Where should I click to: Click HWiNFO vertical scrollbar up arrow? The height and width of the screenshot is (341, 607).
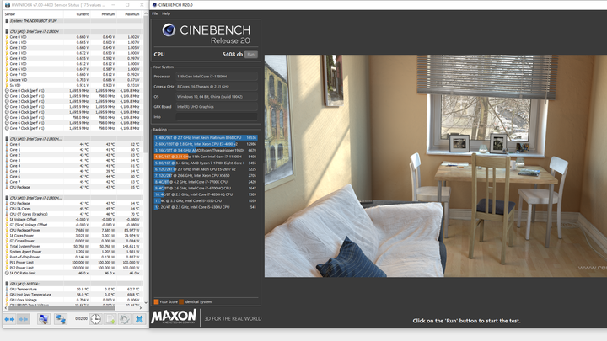point(146,13)
